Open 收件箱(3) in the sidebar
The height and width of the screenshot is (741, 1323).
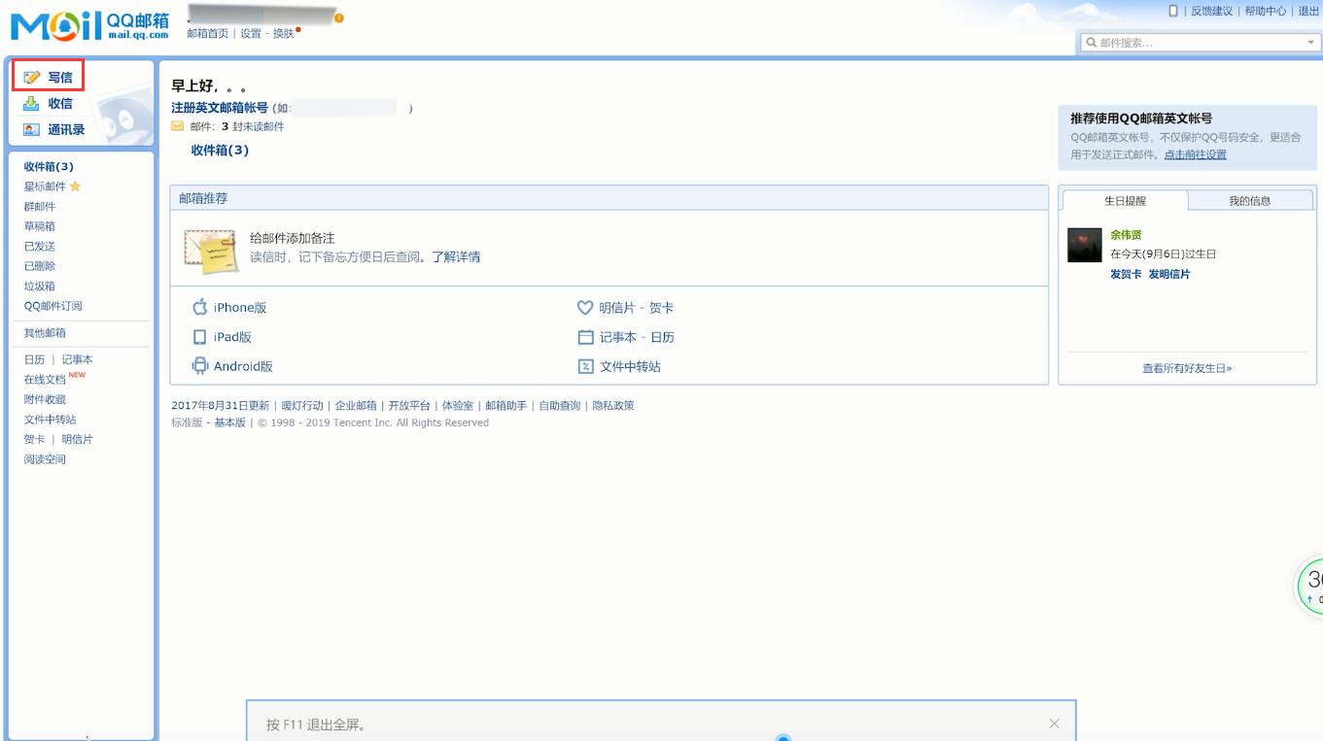49,167
